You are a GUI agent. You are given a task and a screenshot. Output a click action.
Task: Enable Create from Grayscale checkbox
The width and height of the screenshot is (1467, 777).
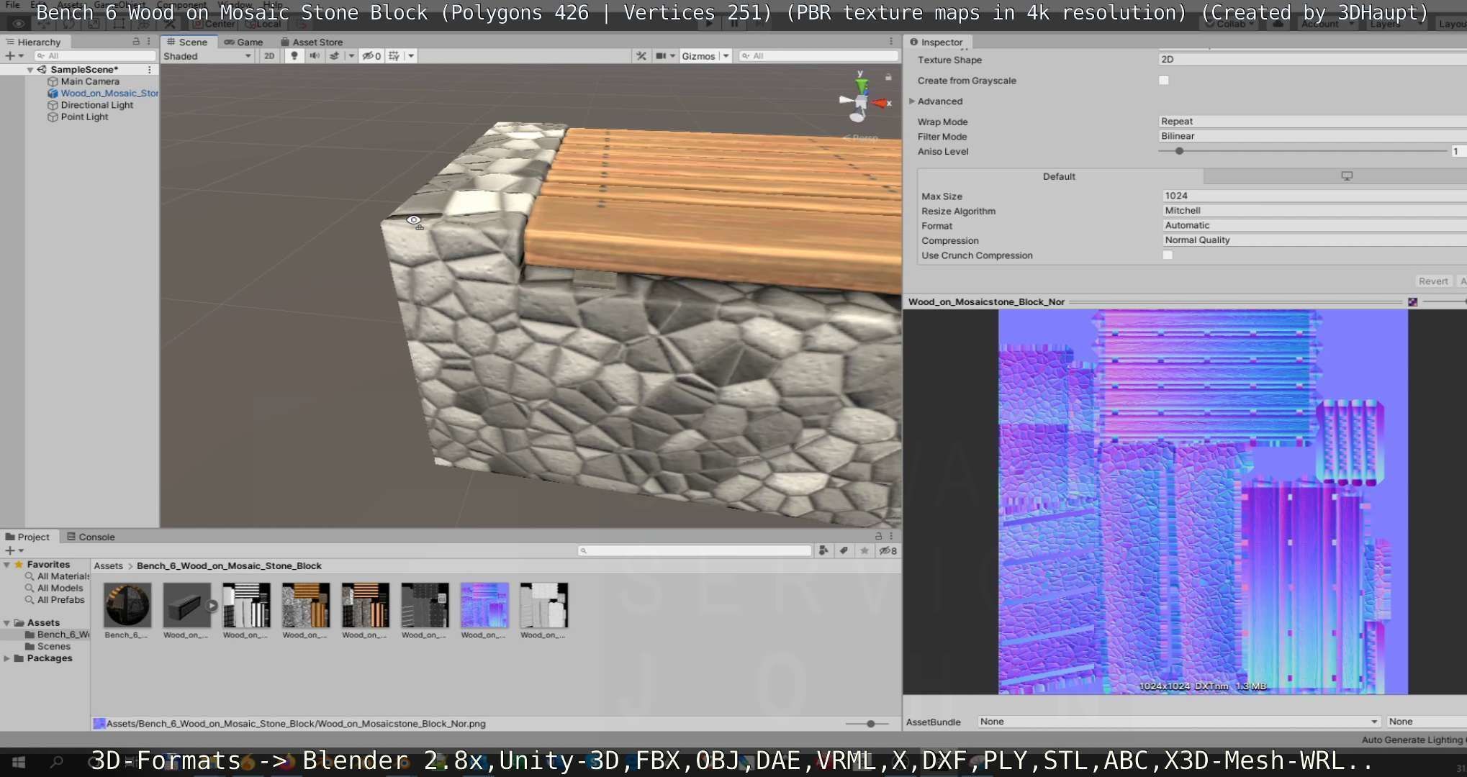(x=1164, y=80)
